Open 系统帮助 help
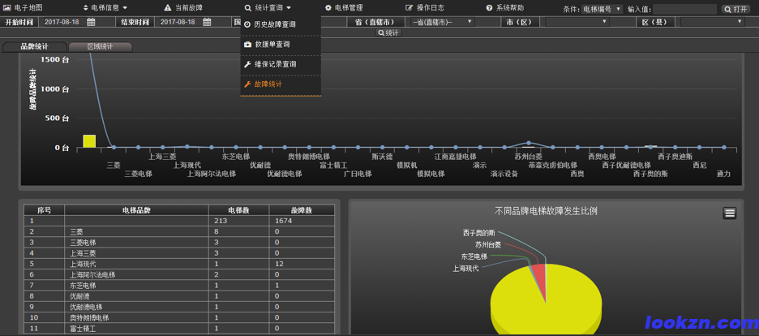759x336 pixels. tap(505, 7)
